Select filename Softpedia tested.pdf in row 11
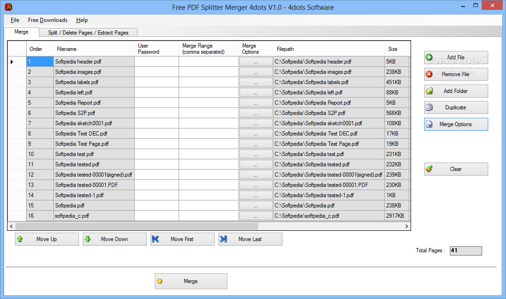The width and height of the screenshot is (506, 299). coord(94,164)
